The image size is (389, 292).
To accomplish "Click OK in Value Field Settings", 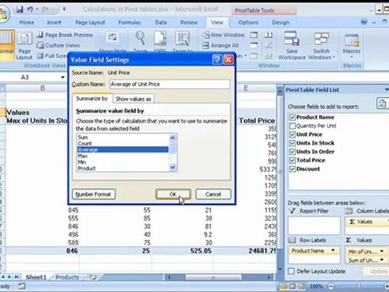I will [x=173, y=194].
